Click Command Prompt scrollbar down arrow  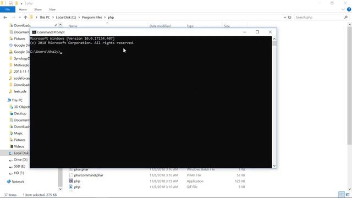point(274,166)
